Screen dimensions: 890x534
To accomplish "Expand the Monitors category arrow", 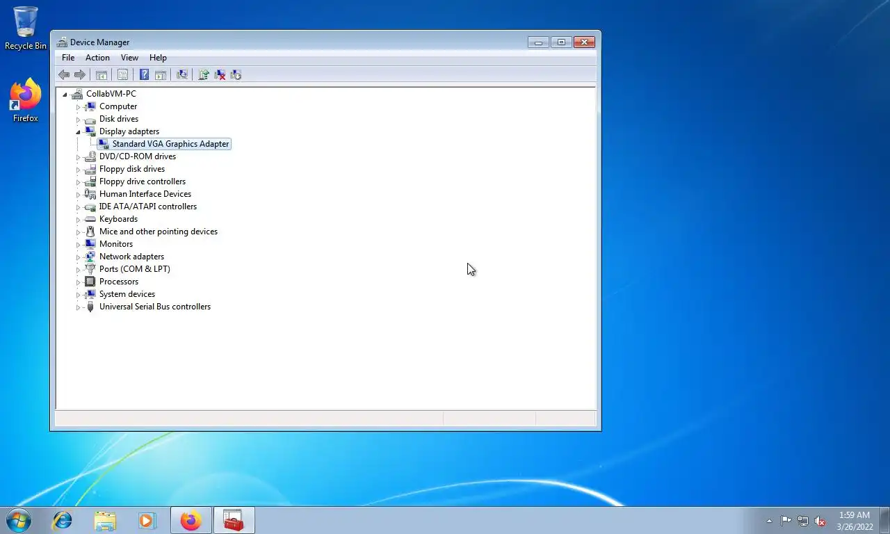I will 78,245.
